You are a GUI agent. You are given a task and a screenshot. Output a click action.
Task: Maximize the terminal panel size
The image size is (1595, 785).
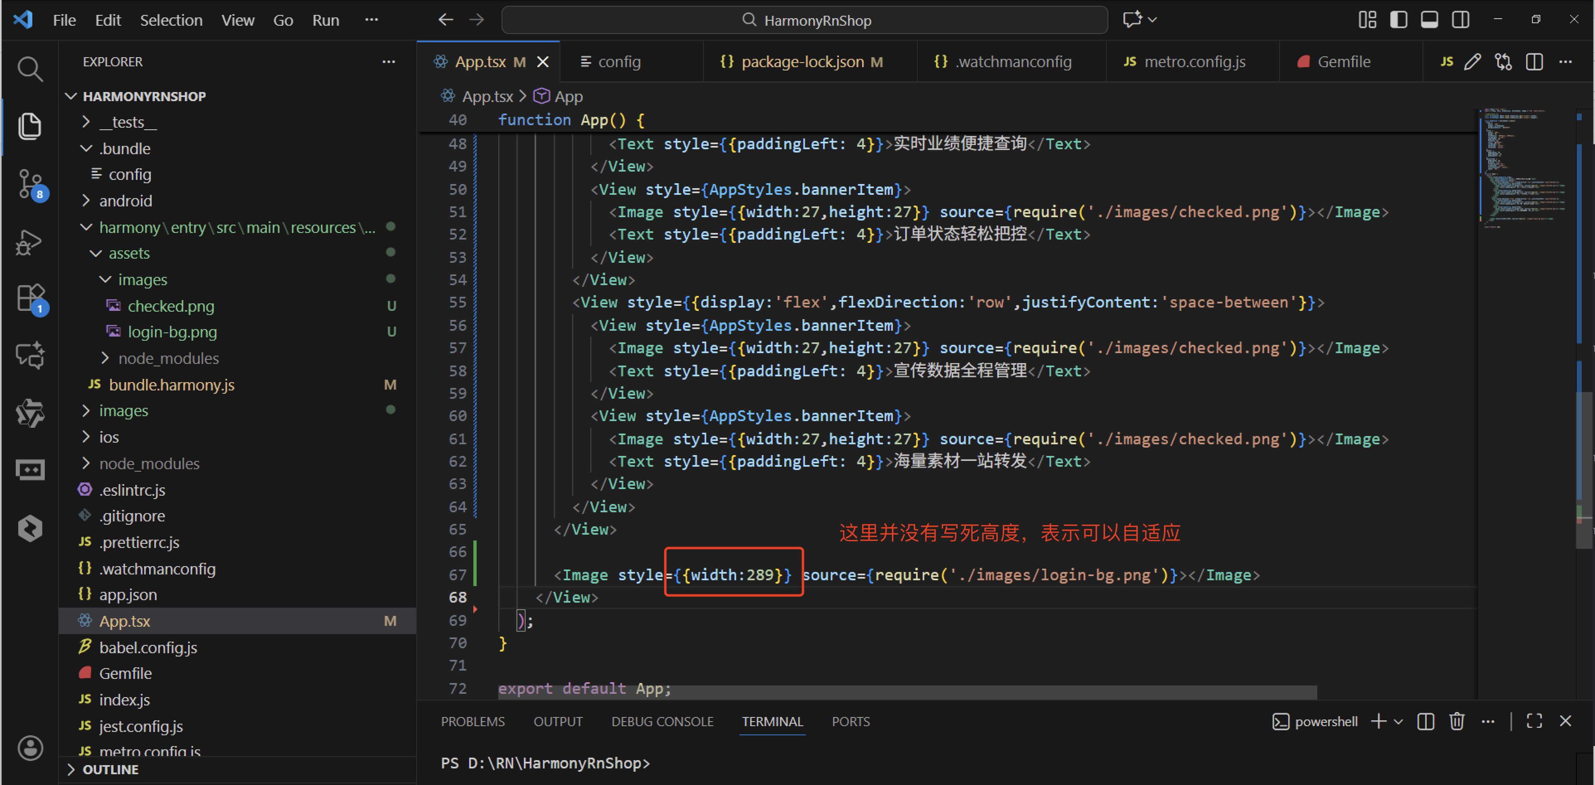[x=1534, y=721]
